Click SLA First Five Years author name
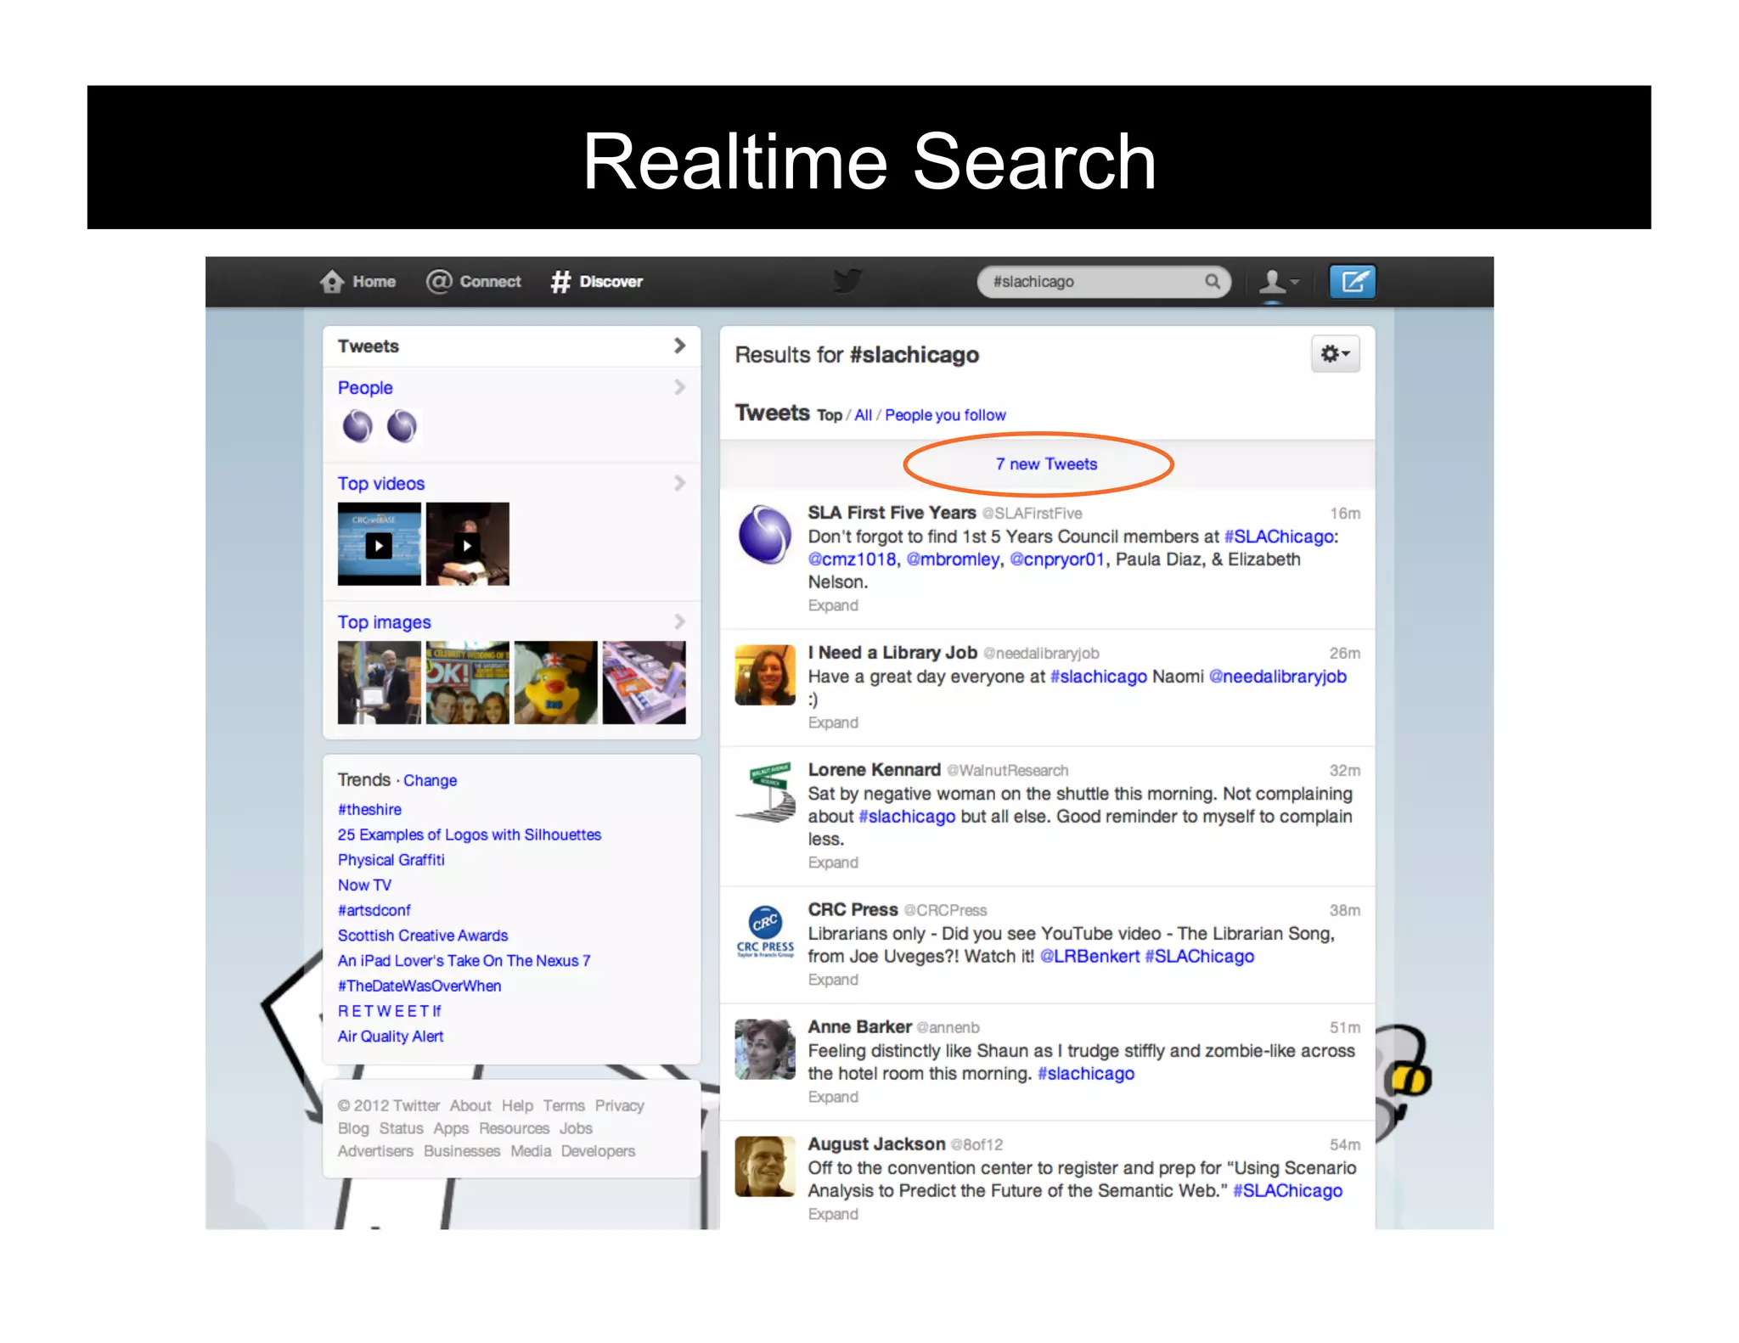This screenshot has width=1739, height=1343. (892, 513)
